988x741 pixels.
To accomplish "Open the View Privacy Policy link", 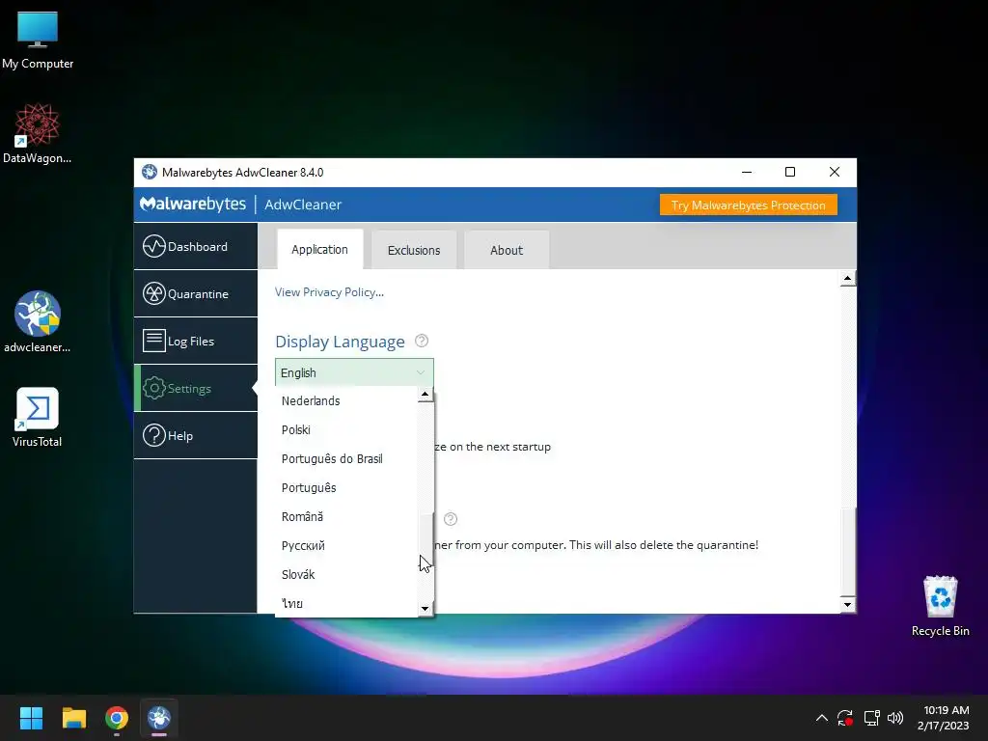I will [x=329, y=291].
